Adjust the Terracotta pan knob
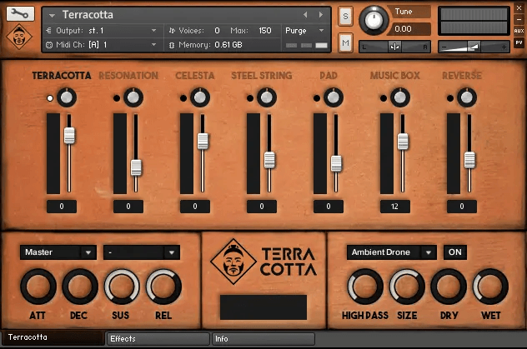The height and width of the screenshot is (349, 527). click(x=67, y=97)
